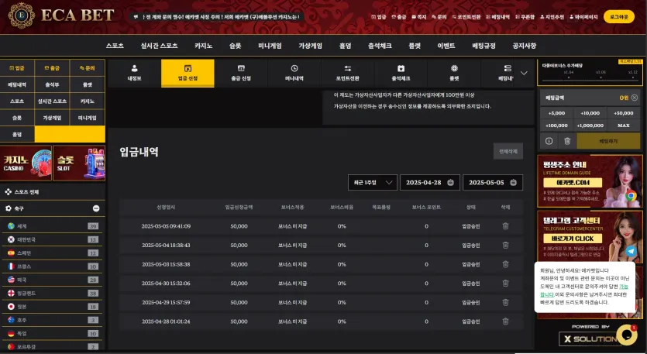647x354 pixels.
Task: Open 출금 신청 withdrawal icon tab
Action: click(x=241, y=73)
